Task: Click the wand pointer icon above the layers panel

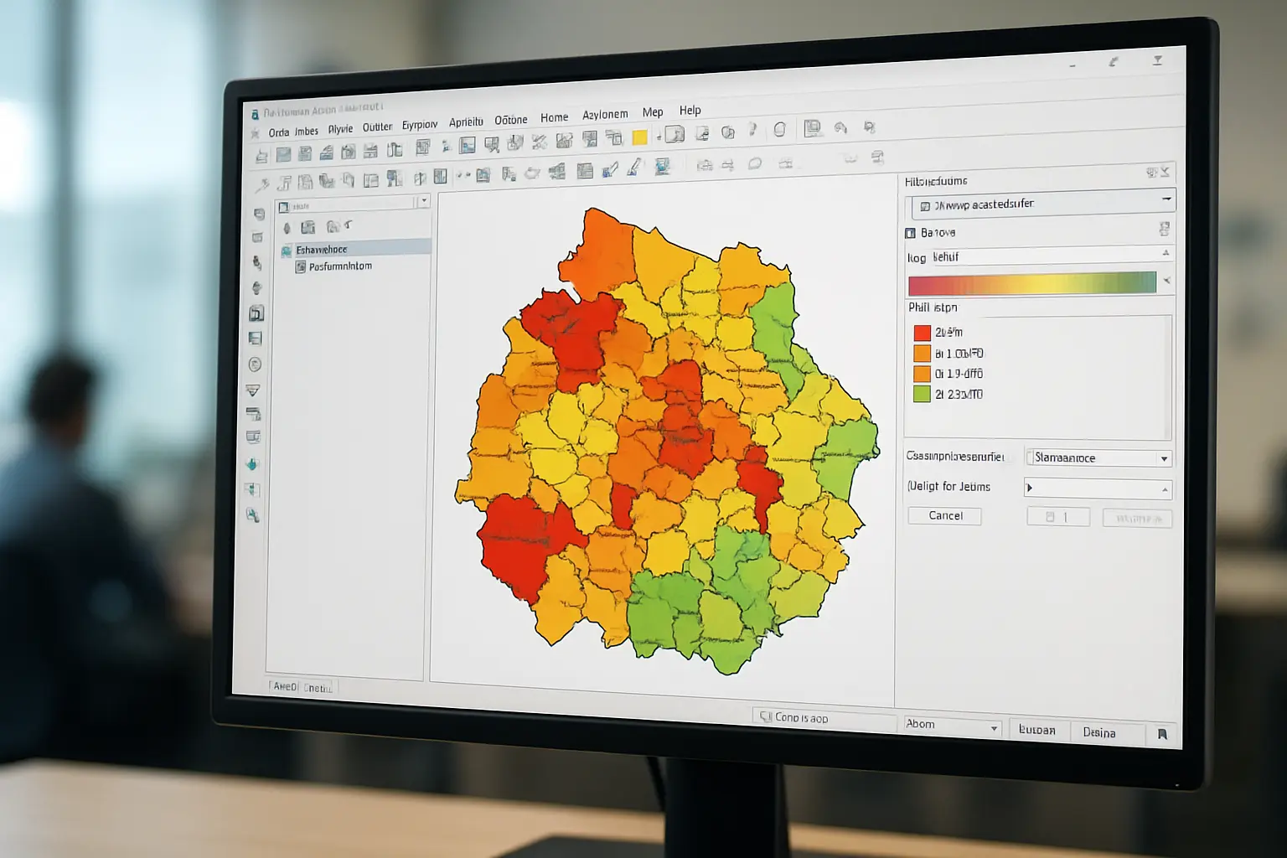Action: pos(261,184)
